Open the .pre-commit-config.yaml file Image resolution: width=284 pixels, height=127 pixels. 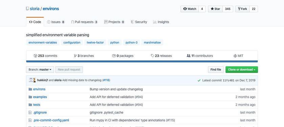51,120
